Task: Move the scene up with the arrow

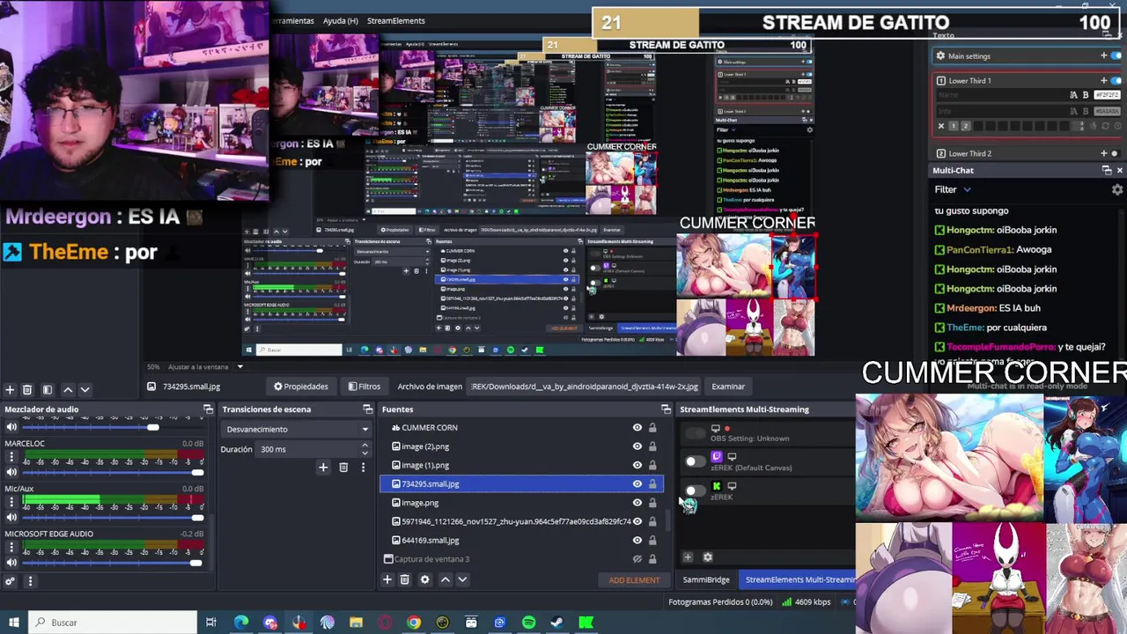Action: tap(68, 389)
